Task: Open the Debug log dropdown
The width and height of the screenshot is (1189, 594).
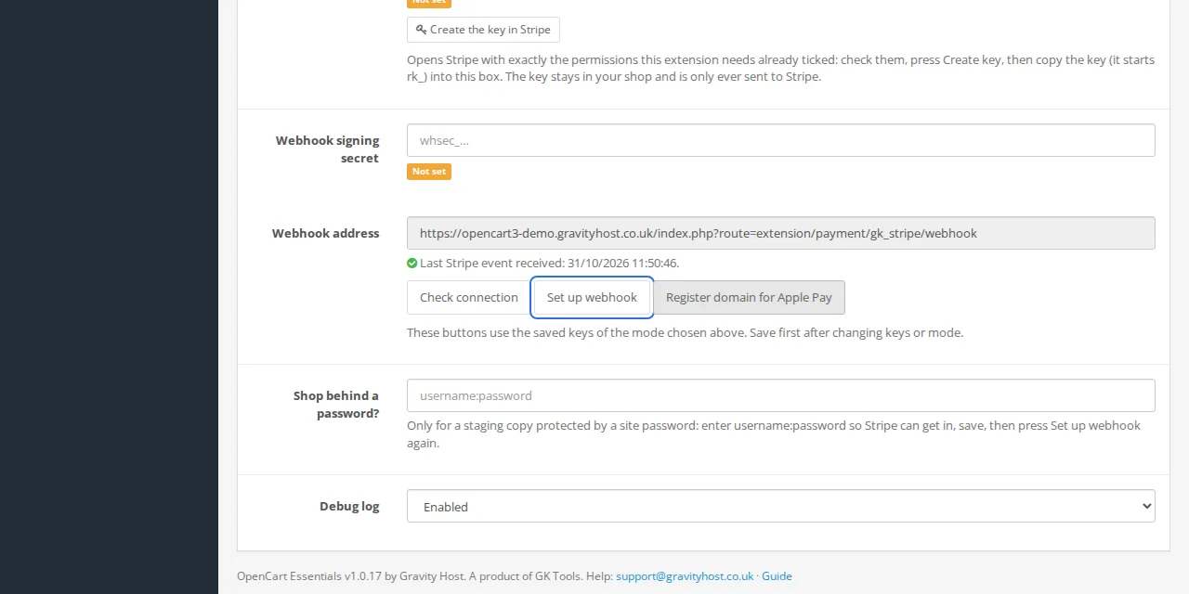Action: [x=780, y=506]
